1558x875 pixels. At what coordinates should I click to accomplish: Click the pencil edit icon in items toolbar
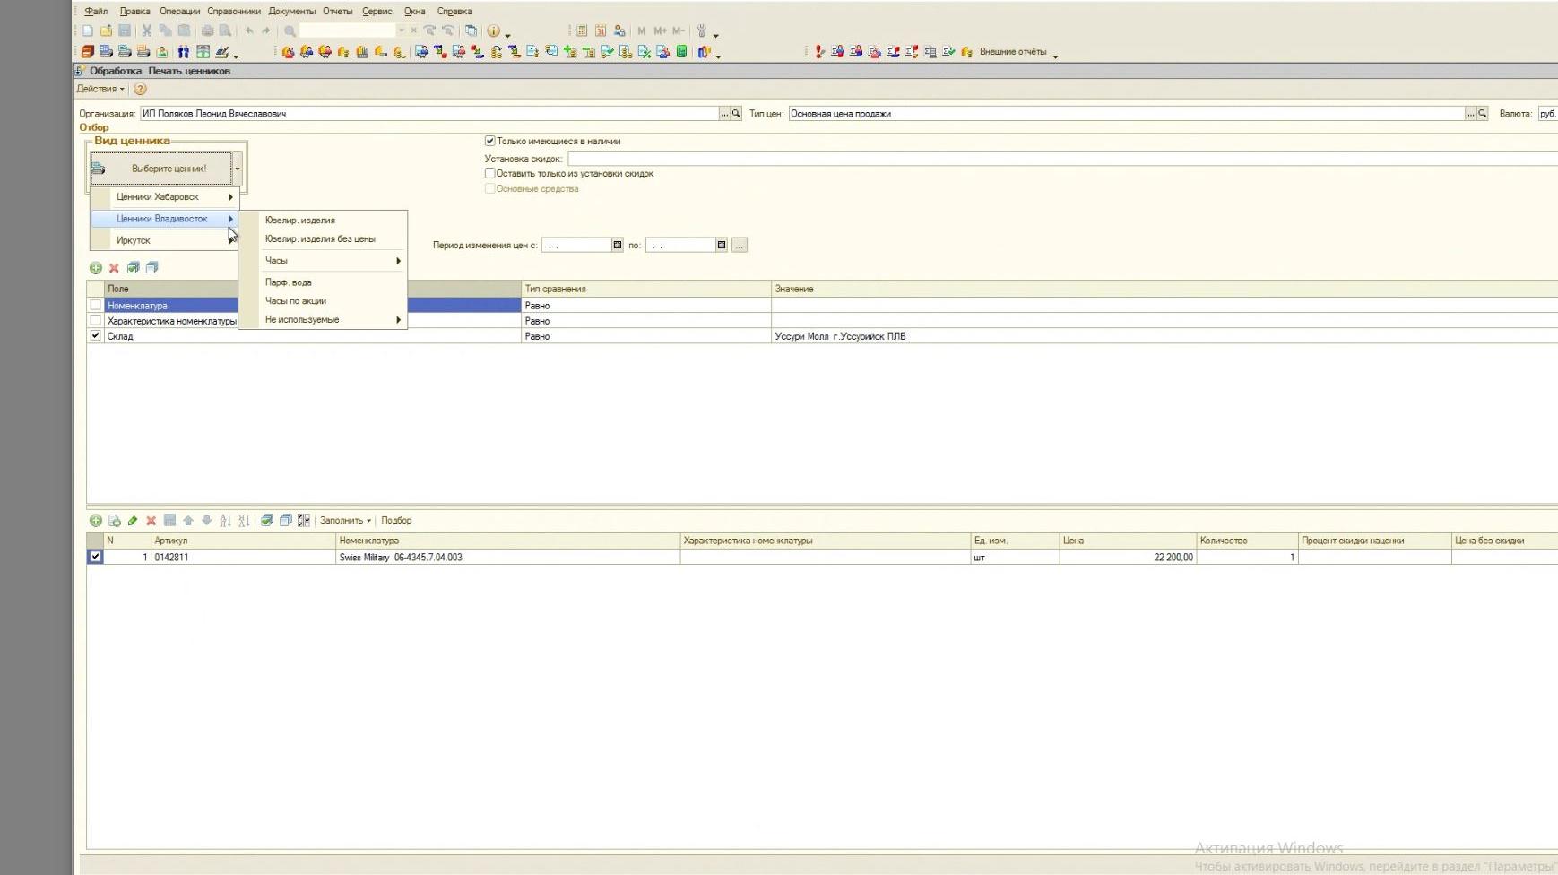pyautogui.click(x=133, y=521)
